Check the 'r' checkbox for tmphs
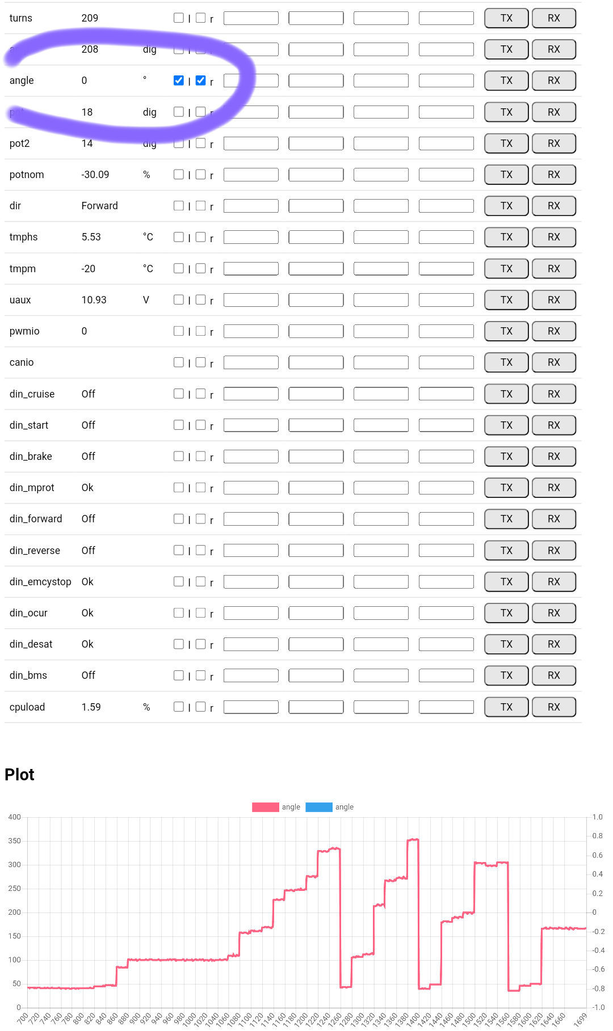The image size is (613, 1031). (200, 236)
